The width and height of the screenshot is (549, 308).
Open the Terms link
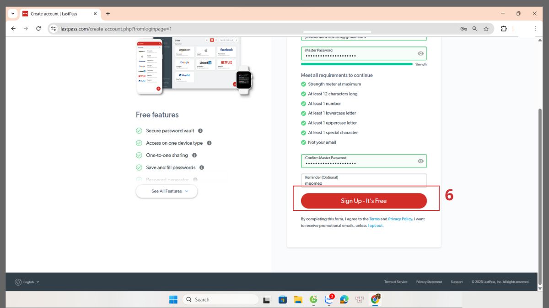coord(375,219)
